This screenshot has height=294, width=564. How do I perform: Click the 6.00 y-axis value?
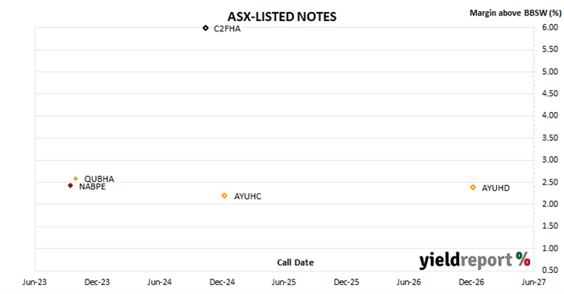(550, 27)
